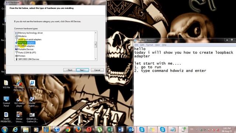The image size is (236, 133).
Task: Open the Khmer Unicode desktop shortcut
Action: 19,117
